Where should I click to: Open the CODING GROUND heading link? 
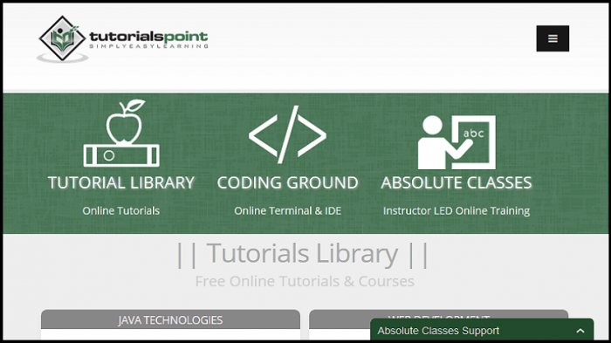point(287,182)
